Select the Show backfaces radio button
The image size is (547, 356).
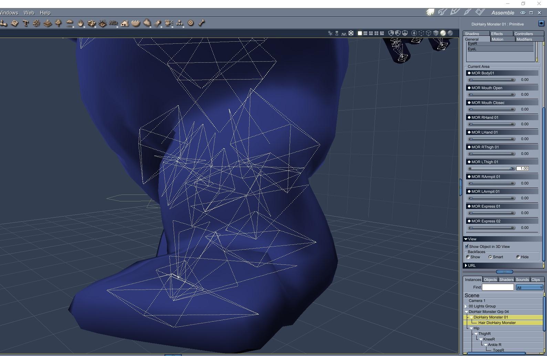coord(468,257)
